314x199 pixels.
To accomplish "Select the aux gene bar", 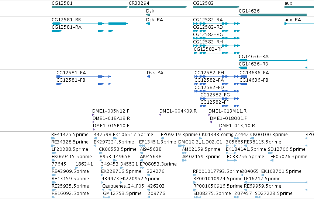I will coord(299,7).
